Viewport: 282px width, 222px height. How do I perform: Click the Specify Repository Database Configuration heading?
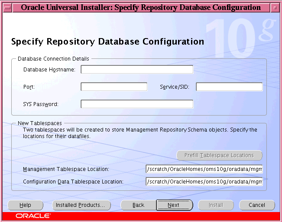[107, 42]
